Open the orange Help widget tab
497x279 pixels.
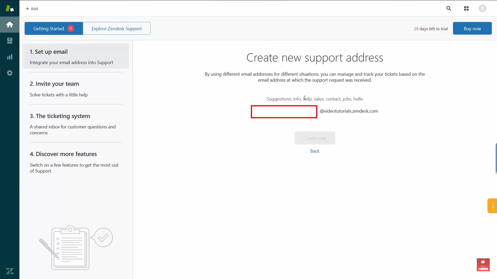(492, 206)
